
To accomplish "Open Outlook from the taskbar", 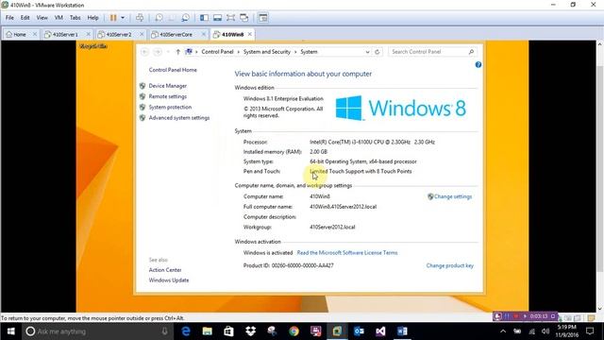I will (359, 331).
